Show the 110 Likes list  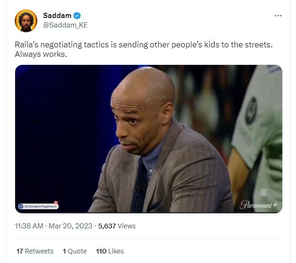109,251
